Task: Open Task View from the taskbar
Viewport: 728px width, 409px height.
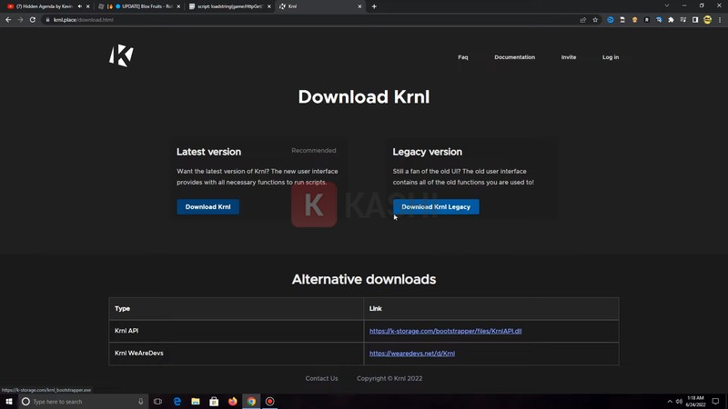Action: click(x=157, y=402)
